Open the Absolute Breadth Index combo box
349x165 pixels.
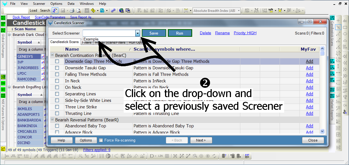216,11
